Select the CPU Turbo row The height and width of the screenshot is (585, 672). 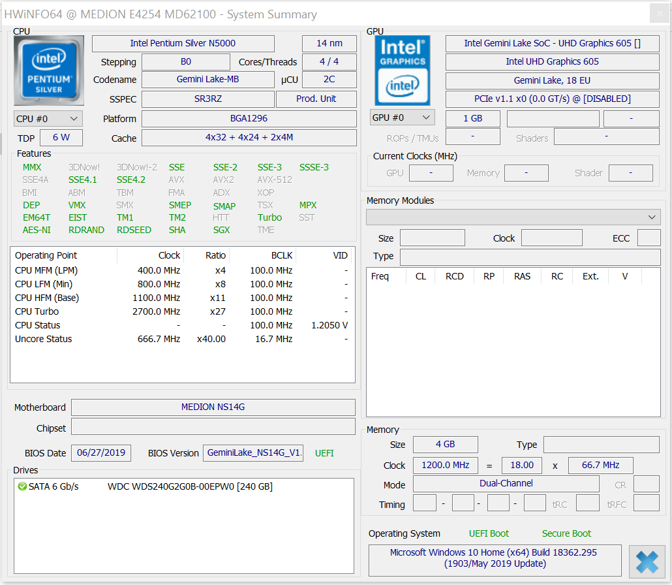coord(182,312)
